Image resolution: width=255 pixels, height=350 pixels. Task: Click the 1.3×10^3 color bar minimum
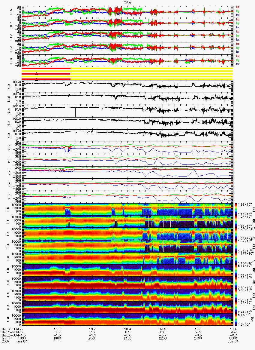click(x=244, y=324)
